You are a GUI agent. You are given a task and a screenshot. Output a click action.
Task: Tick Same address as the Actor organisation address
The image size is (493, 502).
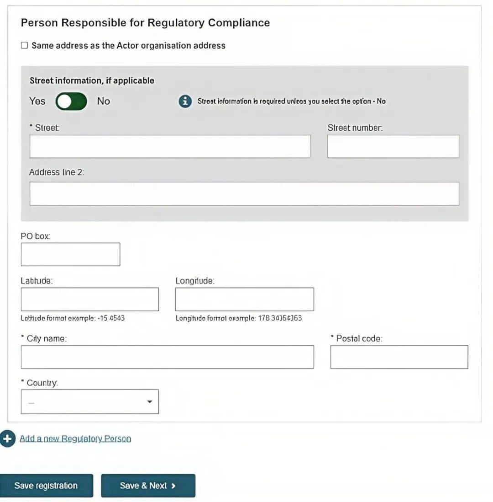click(x=24, y=45)
